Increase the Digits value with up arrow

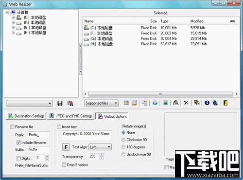point(47,157)
